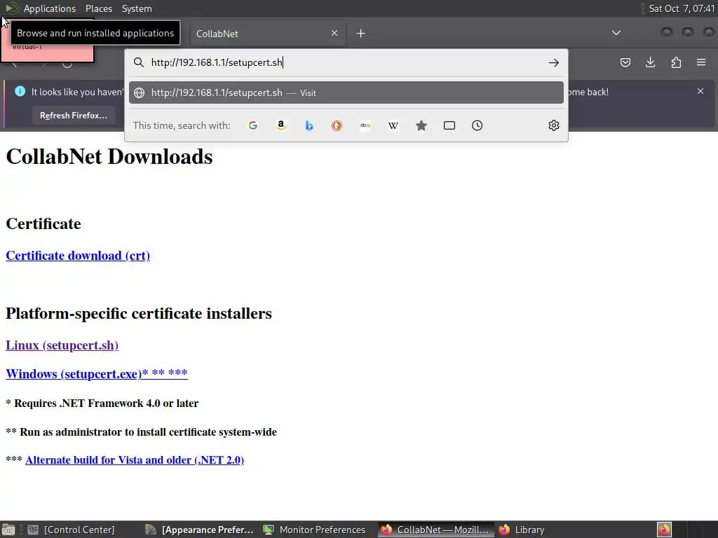The image size is (718, 538).
Task: Switch to Control Center taskbar window
Action: [x=71, y=530]
